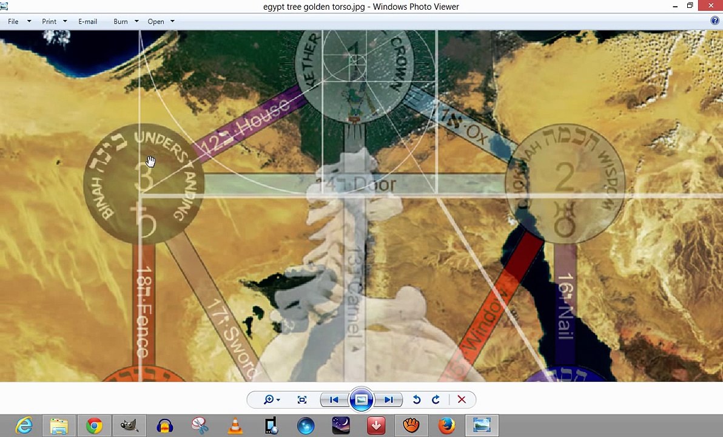This screenshot has width=723, height=437.
Task: Open the night sky Stellarium icon
Action: pos(341,425)
